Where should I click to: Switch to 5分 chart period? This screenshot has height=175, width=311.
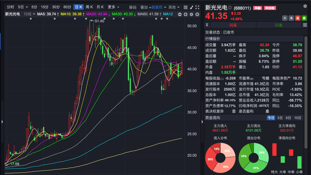click(x=34, y=7)
